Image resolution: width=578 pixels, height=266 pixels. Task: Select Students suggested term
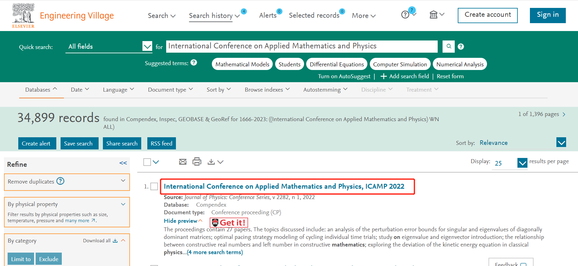coord(289,64)
